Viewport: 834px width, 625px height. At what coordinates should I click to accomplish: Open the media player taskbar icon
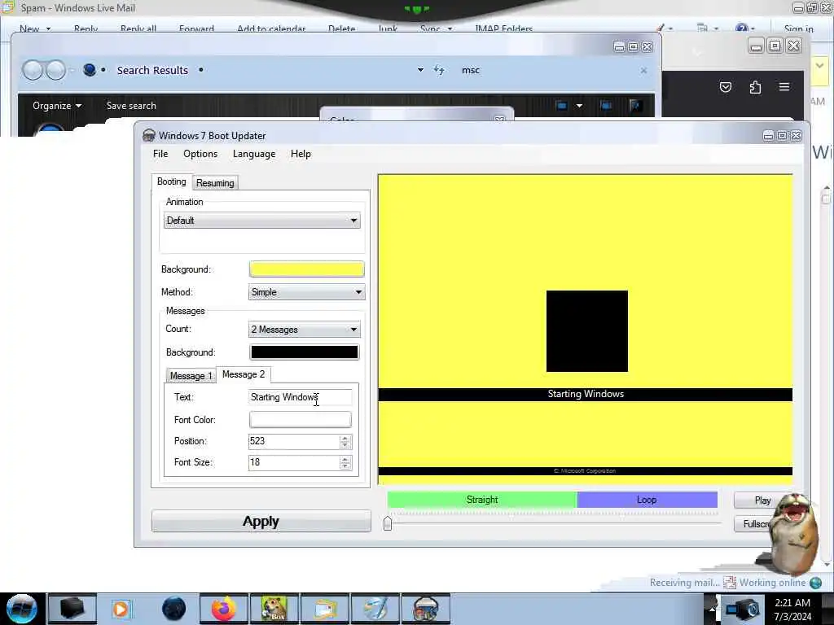click(x=121, y=609)
